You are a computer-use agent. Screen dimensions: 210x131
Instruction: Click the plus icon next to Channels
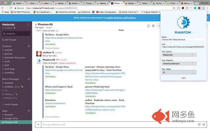pos(29,46)
